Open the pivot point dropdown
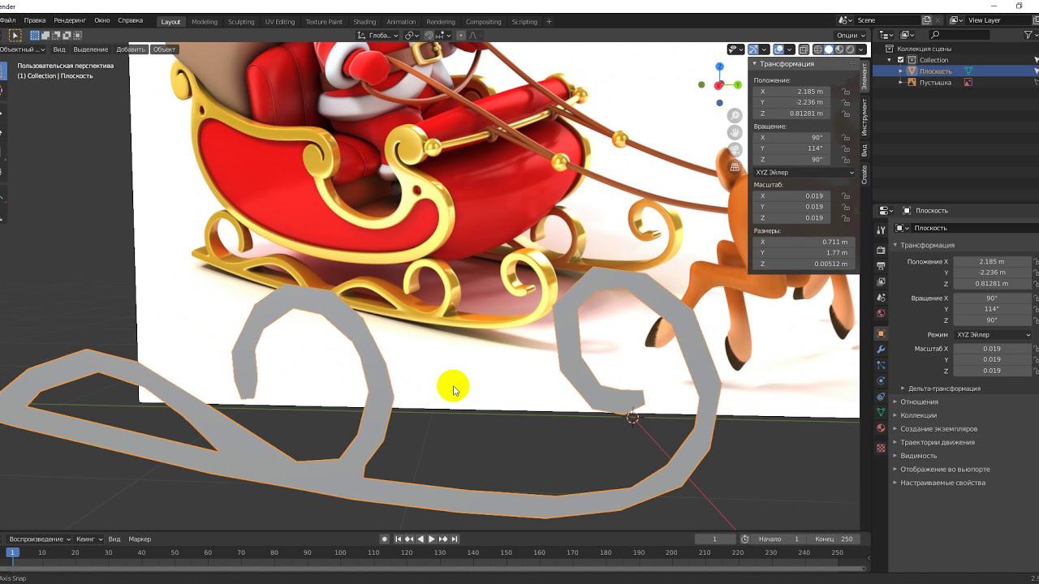This screenshot has width=1039, height=584. [x=412, y=36]
